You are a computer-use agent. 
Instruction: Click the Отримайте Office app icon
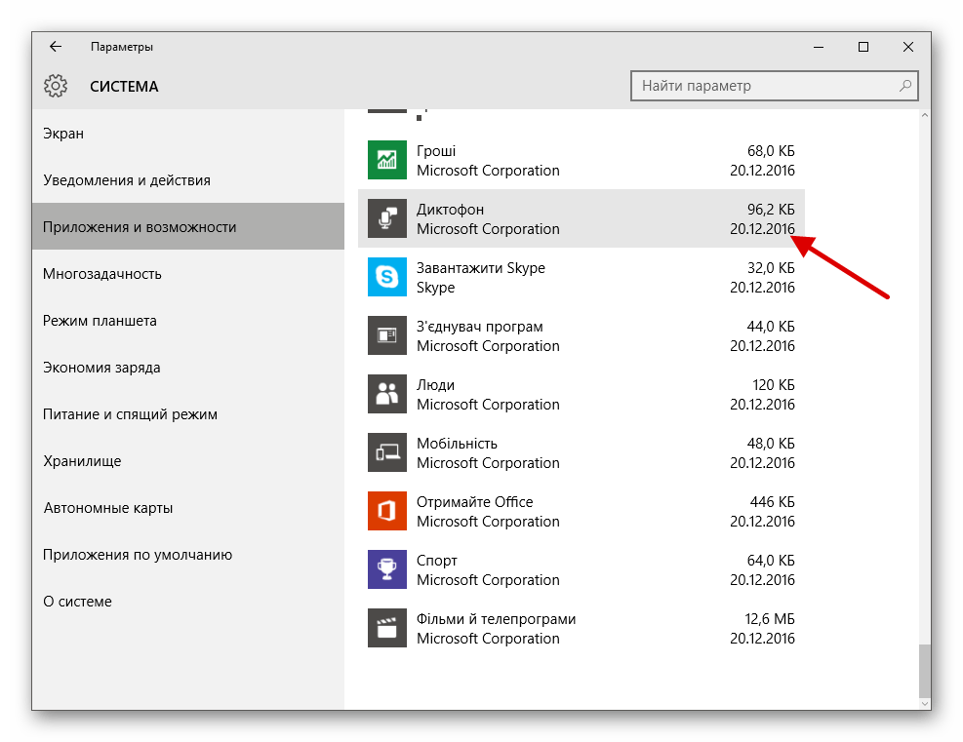[x=387, y=511]
